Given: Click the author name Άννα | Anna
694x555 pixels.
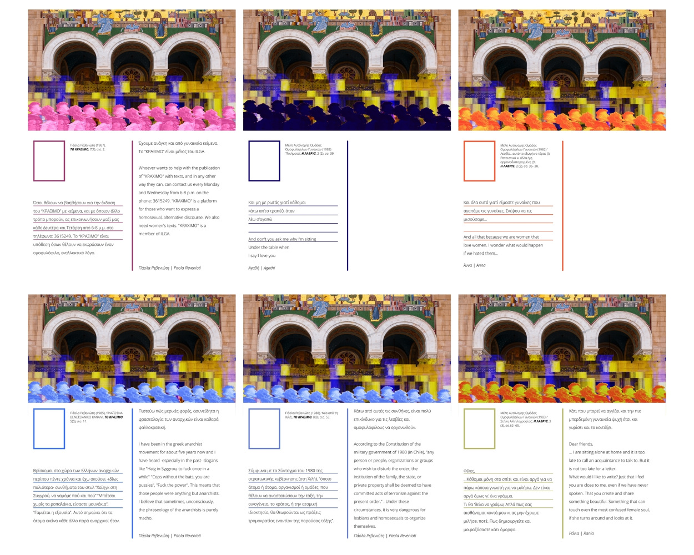Looking at the screenshot, I should coord(475,265).
